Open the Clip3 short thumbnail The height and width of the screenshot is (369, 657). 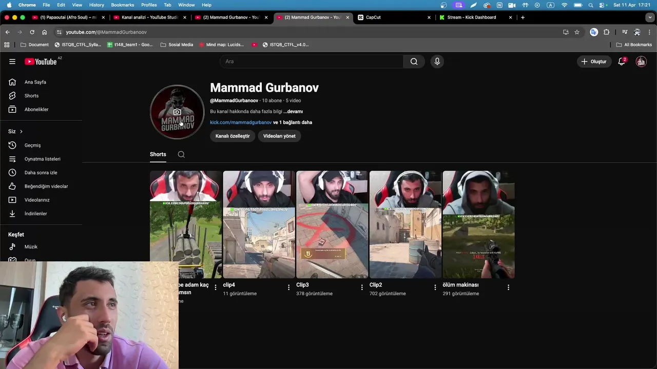click(x=332, y=224)
